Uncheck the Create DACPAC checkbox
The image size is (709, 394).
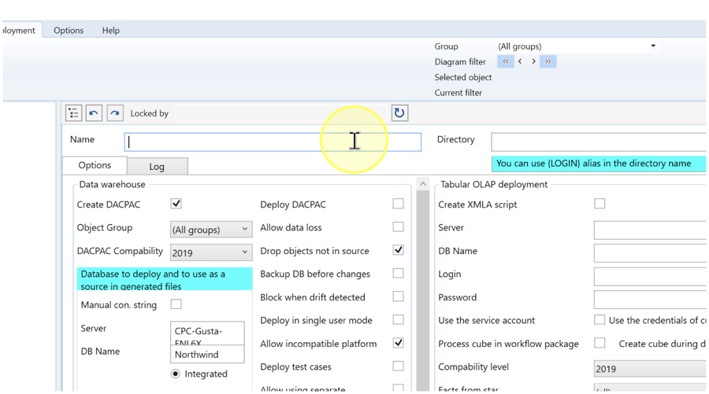176,204
